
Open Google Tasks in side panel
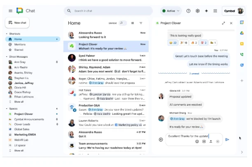click(x=242, y=65)
